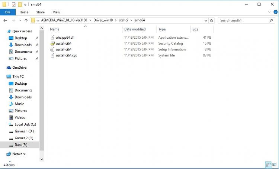The image size is (279, 169).
Task: Click navigation pane scroll up arrow
Action: 42,28
